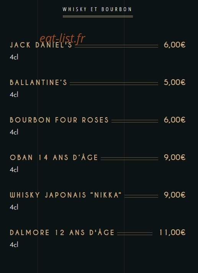198x273 pixels.
Task: Click the 9,00€ price for Nikka
Action: [x=175, y=195]
